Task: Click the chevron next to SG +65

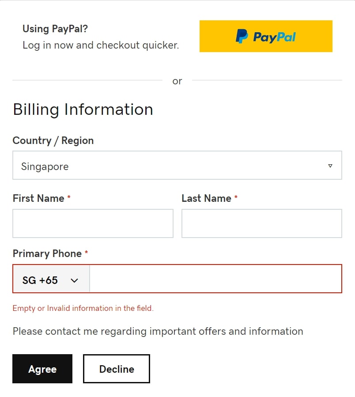Action: [74, 280]
